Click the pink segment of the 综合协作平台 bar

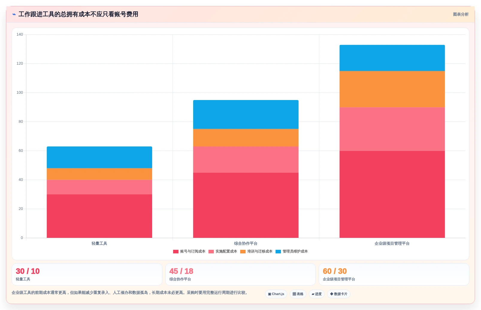coord(246,160)
